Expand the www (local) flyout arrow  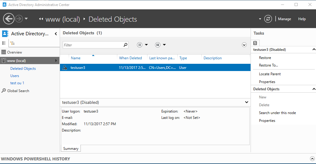coord(56,60)
